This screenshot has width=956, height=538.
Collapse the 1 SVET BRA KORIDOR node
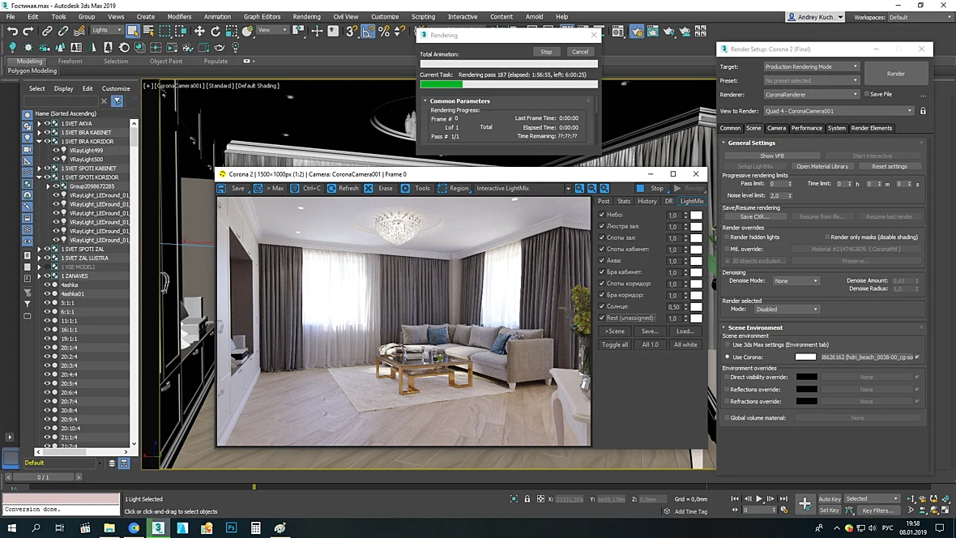[39, 142]
